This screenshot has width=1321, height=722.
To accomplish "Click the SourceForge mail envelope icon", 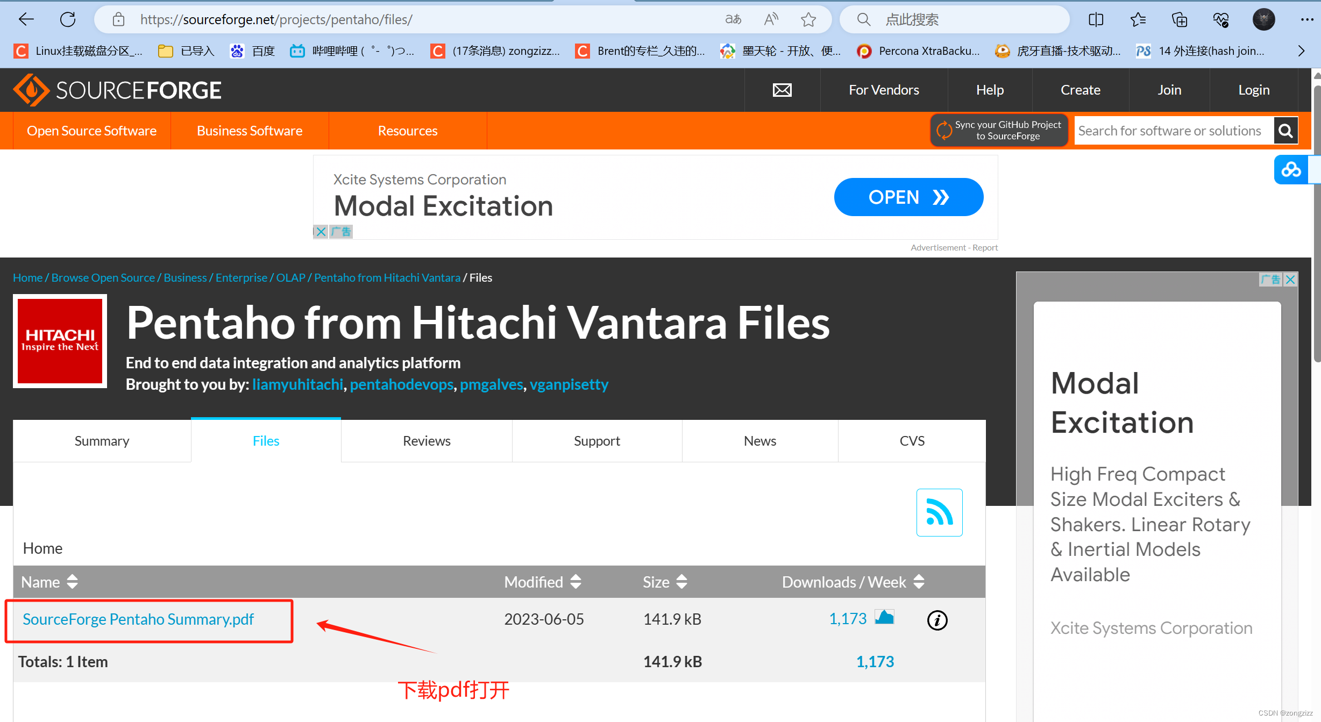I will 782,90.
